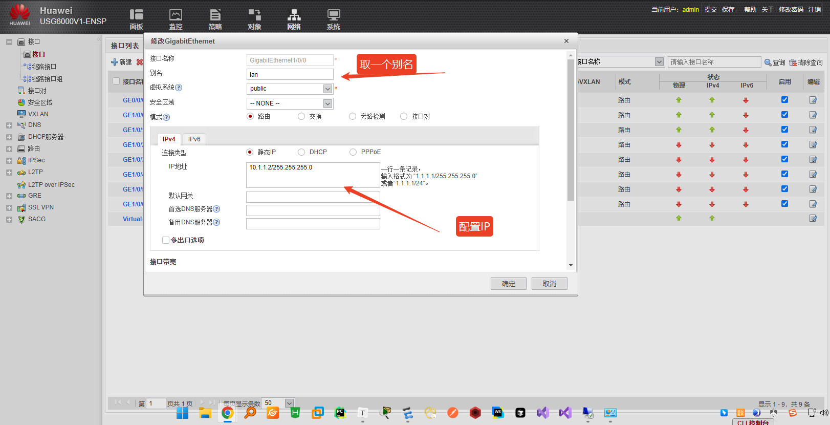The width and height of the screenshot is (830, 425).
Task: Click the 模式 help icon
Action: (x=166, y=117)
